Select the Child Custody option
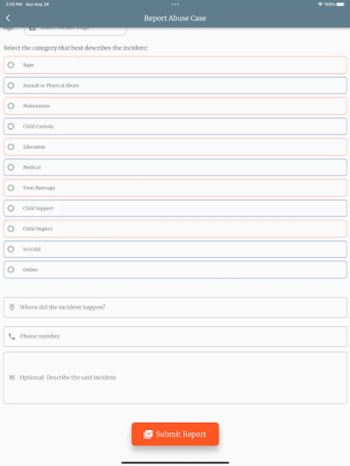 (x=11, y=126)
